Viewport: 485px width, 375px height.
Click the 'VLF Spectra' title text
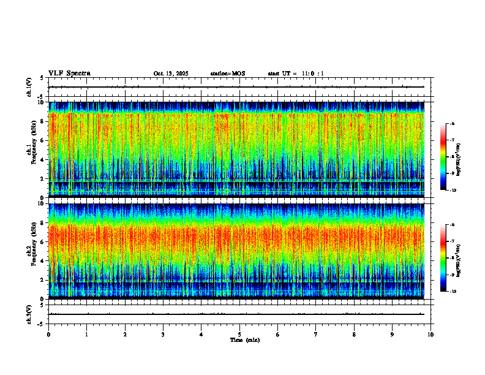pyautogui.click(x=69, y=74)
